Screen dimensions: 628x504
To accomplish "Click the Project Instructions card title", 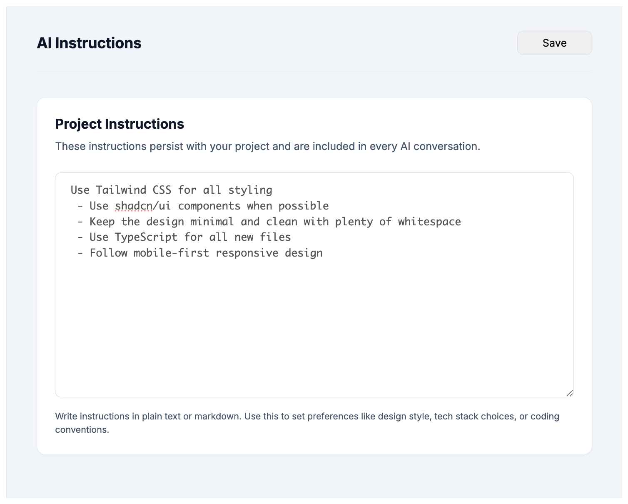I will pos(120,124).
